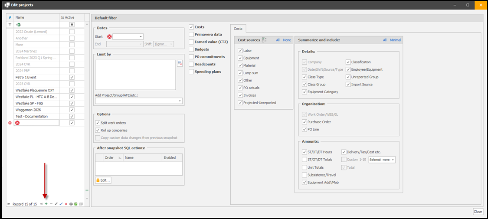Check the Unit Totals checkbox
Viewport: 488px width, 219px height.
point(305,167)
